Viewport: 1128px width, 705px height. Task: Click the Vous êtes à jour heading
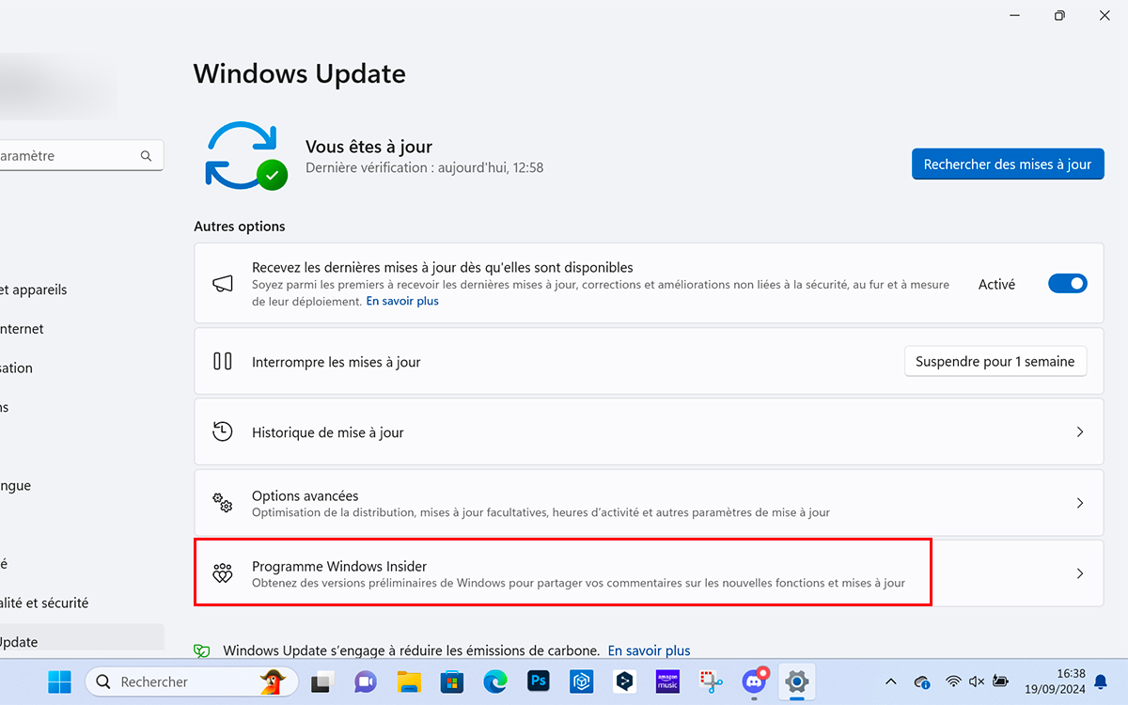pyautogui.click(x=368, y=147)
